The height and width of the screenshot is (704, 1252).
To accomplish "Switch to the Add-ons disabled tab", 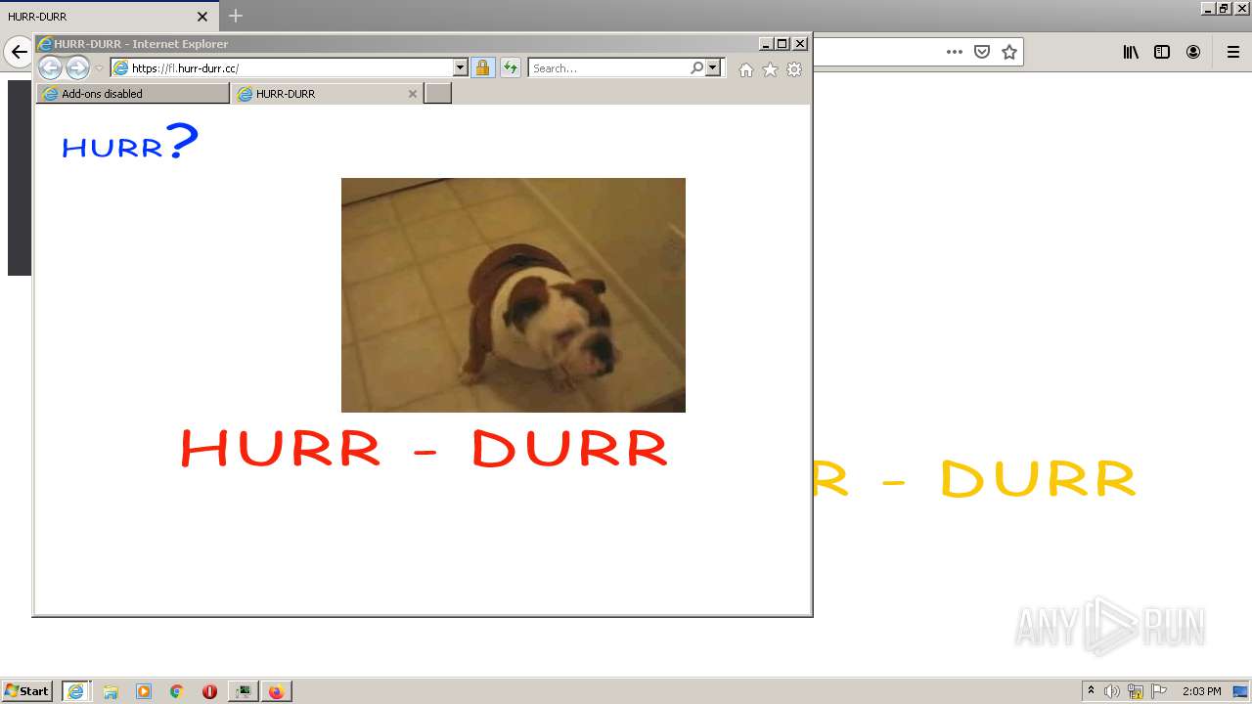I will tap(133, 94).
